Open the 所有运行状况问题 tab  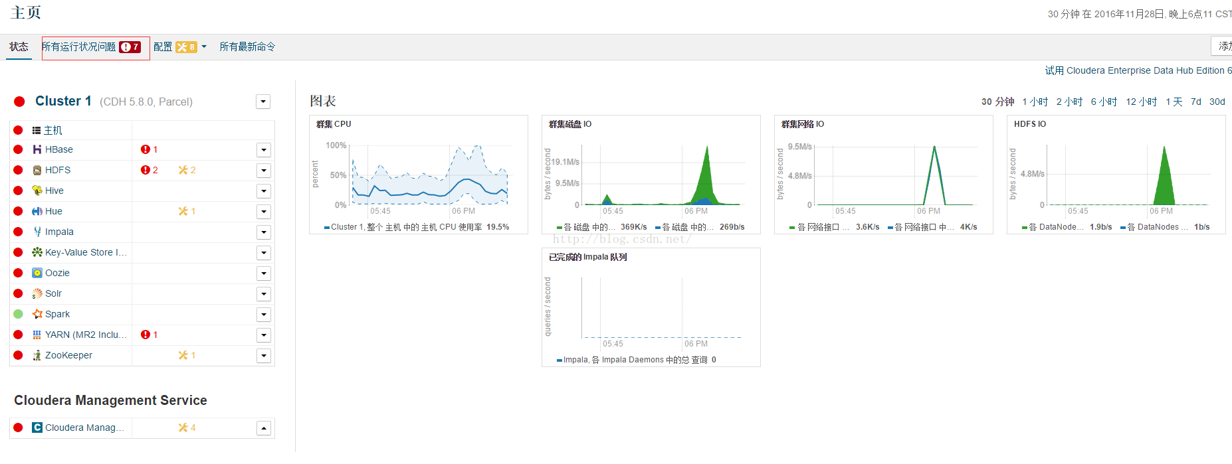[78, 47]
